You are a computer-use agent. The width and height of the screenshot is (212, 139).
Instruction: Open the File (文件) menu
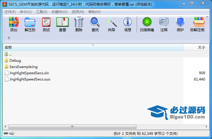(10, 12)
